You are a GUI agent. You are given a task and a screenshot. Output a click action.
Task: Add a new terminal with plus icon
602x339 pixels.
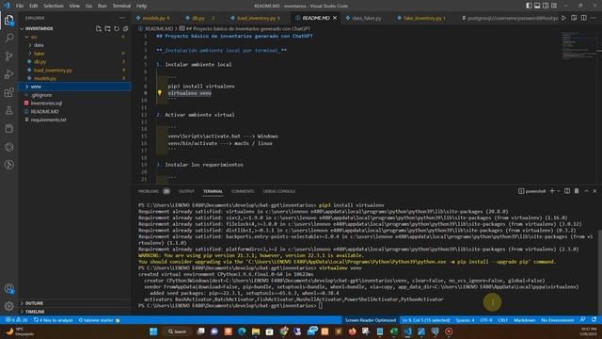pyautogui.click(x=552, y=191)
